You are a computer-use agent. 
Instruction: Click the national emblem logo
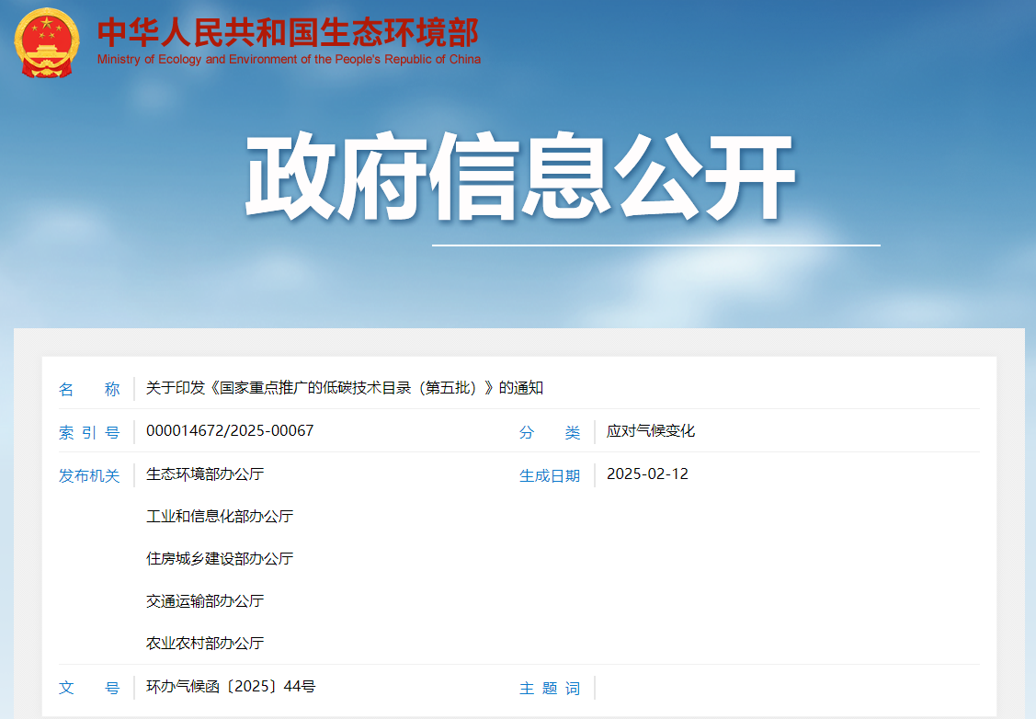point(46,43)
